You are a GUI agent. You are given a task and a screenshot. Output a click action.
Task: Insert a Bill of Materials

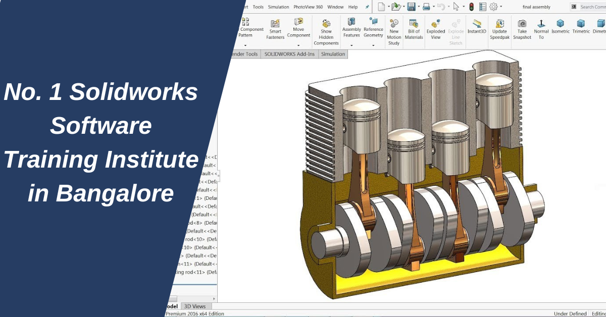[x=414, y=30]
